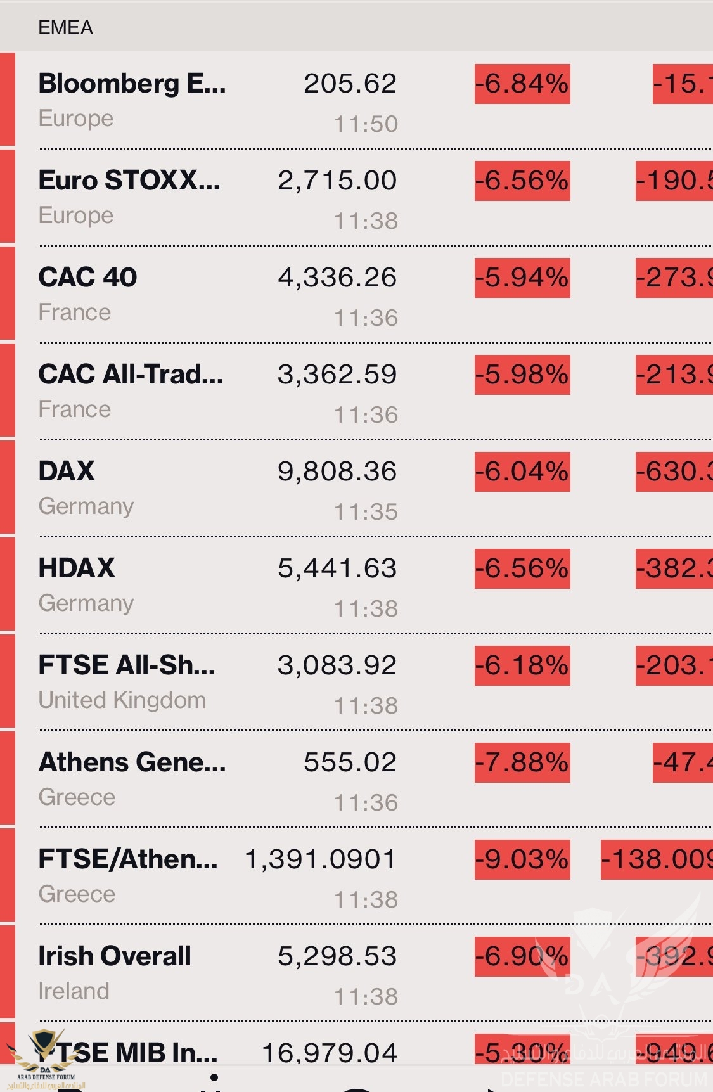The image size is (713, 1092).
Task: Open the CAC 40 France listing
Action: pyautogui.click(x=356, y=294)
